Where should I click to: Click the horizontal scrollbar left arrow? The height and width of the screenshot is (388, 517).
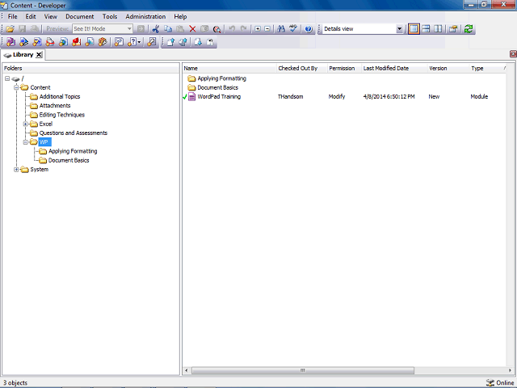click(187, 370)
